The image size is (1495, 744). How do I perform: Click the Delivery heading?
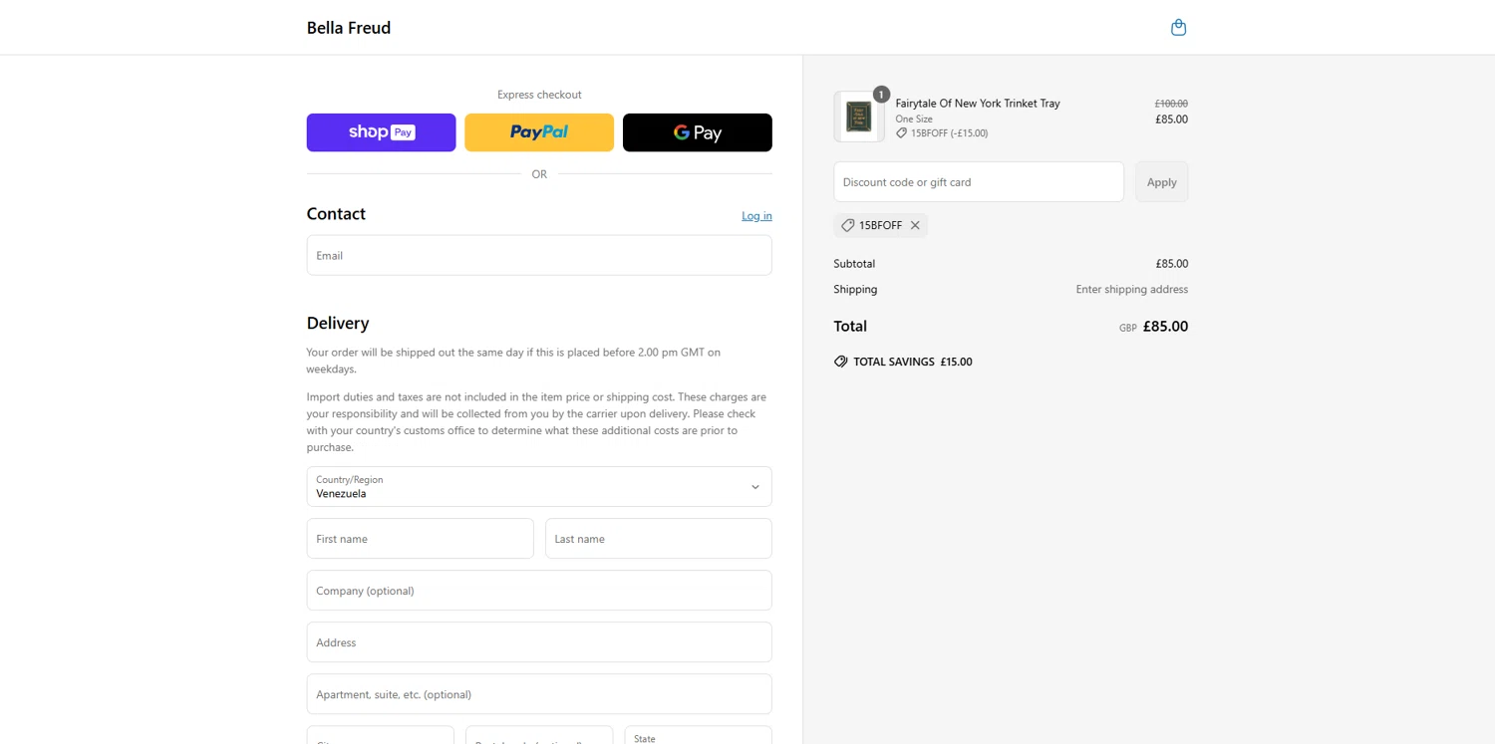pos(338,323)
